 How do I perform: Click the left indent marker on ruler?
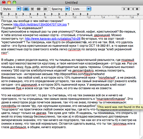coord(1,14)
